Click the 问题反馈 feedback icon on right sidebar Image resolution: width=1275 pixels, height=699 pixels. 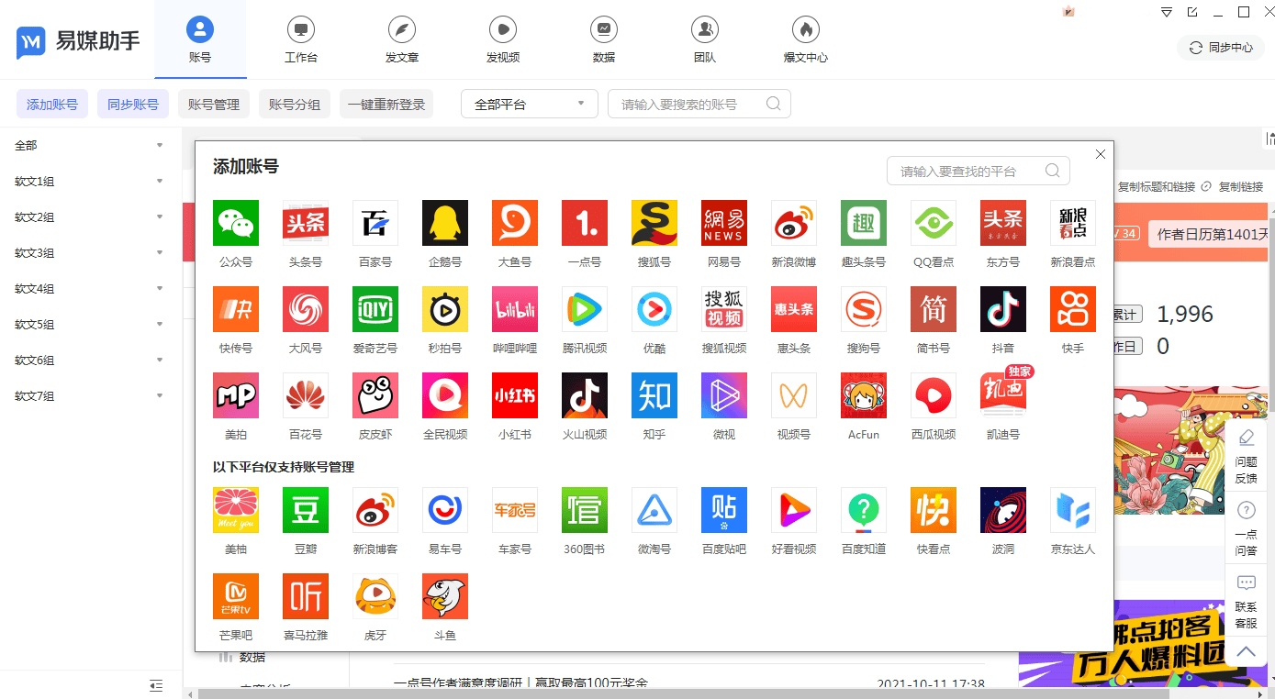1246,449
